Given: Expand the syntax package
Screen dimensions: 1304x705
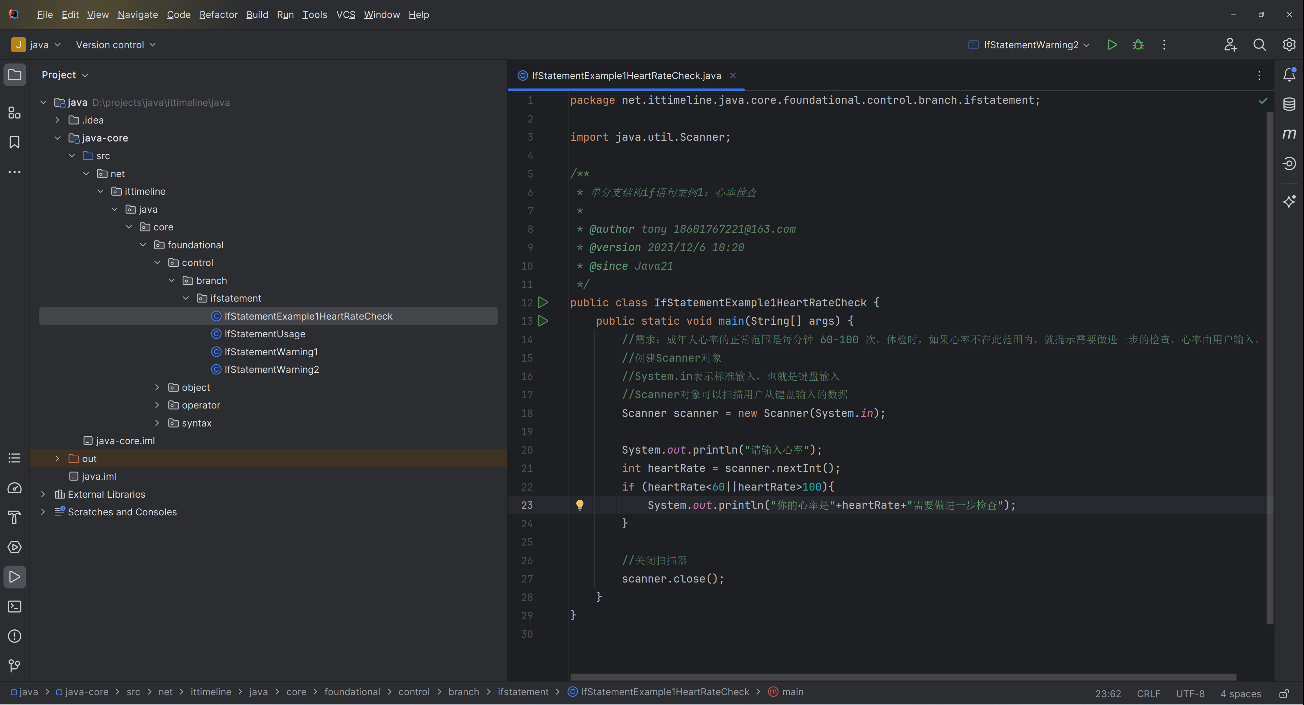Looking at the screenshot, I should 157,423.
